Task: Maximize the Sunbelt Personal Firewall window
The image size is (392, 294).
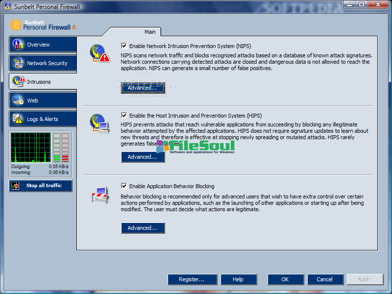Action: point(362,5)
